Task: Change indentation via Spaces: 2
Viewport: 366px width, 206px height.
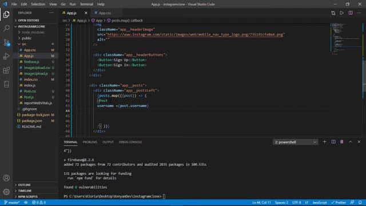Action: (x=281, y=203)
